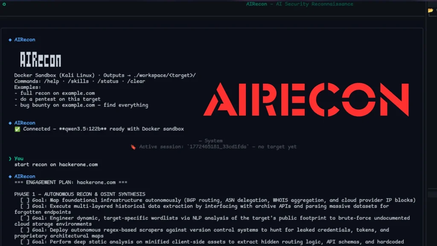Click the green circle status indicator
This screenshot has width=437, height=246.
(x=4, y=4)
